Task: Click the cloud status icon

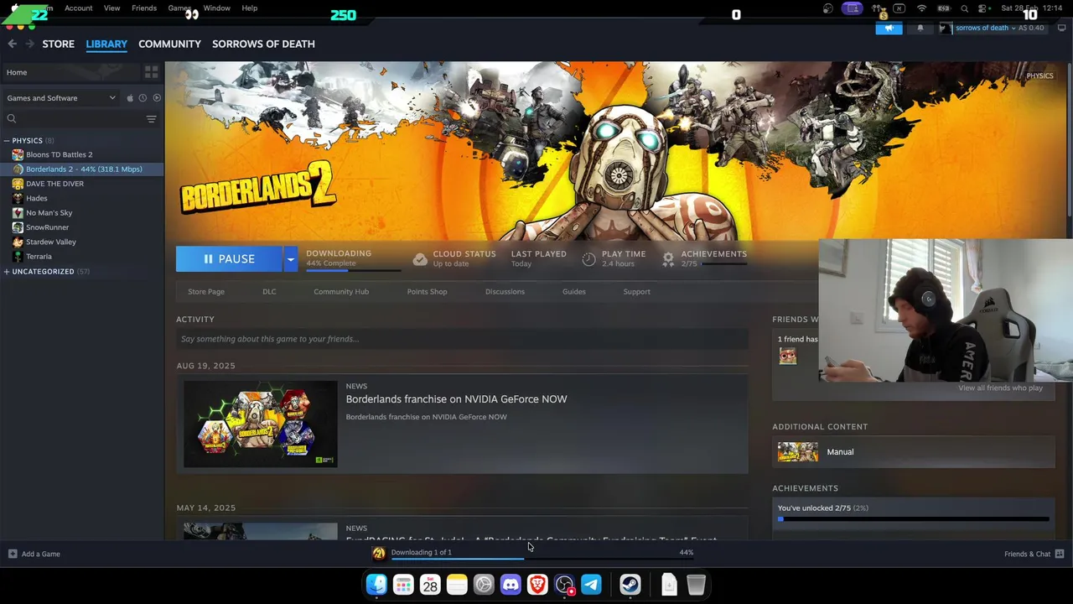Action: coord(420,259)
